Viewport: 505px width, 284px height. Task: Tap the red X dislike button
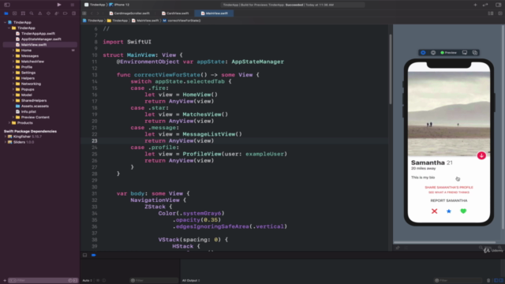[x=435, y=211]
